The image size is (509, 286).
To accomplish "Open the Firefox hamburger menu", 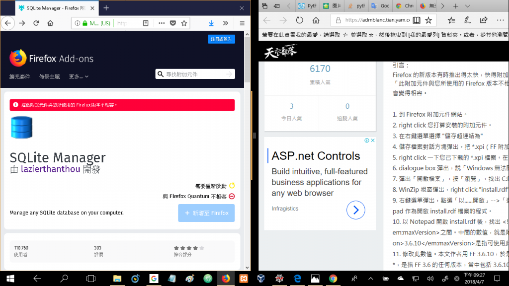I will coord(242,23).
